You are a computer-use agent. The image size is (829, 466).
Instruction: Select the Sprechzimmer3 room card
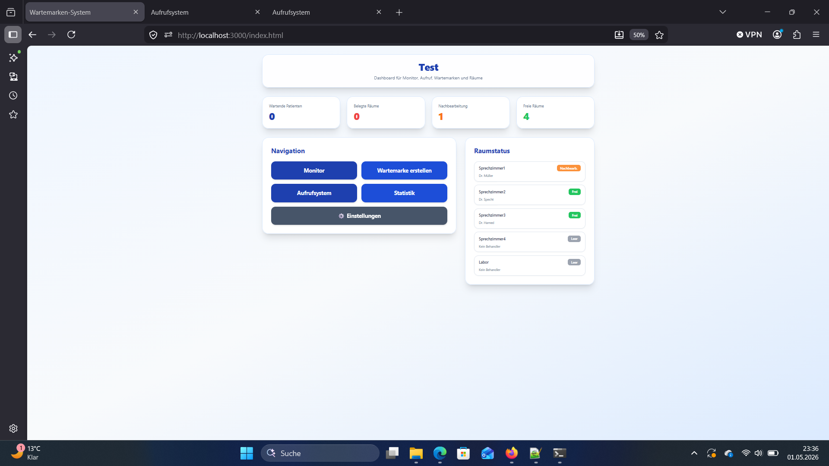[529, 219]
